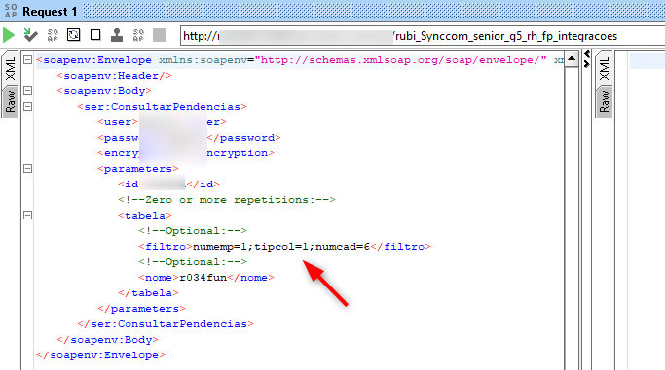The width and height of the screenshot is (665, 370).
Task: Click the nome value r034fun
Action: [x=203, y=278]
